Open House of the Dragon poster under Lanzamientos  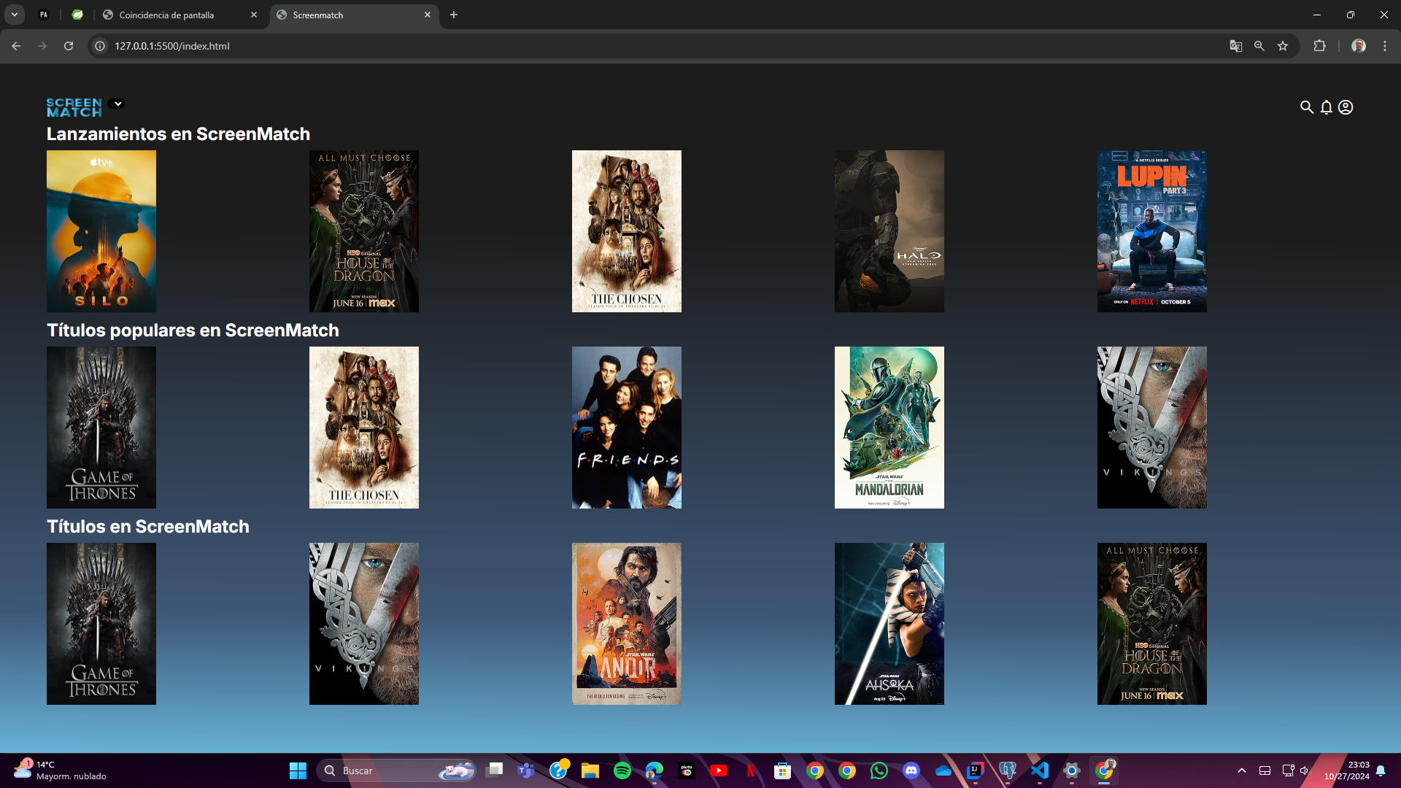pyautogui.click(x=364, y=231)
